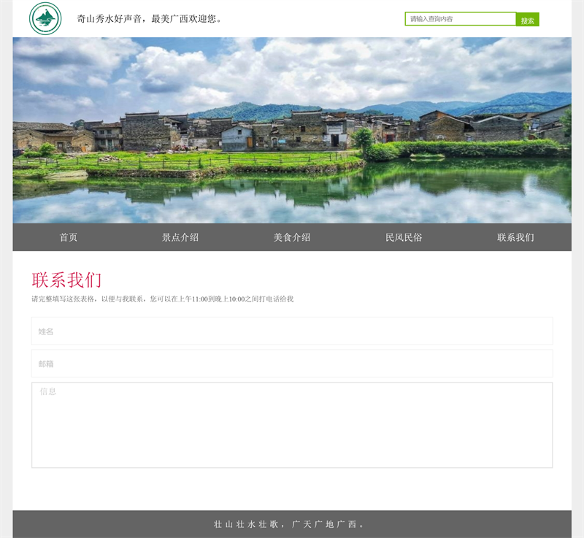Viewport: 584px width, 538px height.
Task: Select 美食介绍 in the navigation bar
Action: (x=292, y=237)
